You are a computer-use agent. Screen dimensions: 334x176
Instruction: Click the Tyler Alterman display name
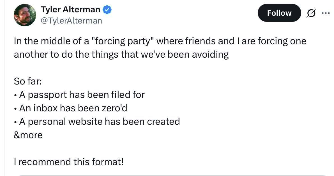[x=70, y=10]
